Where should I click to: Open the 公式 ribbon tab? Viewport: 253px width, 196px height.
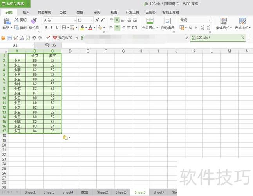(x=63, y=12)
